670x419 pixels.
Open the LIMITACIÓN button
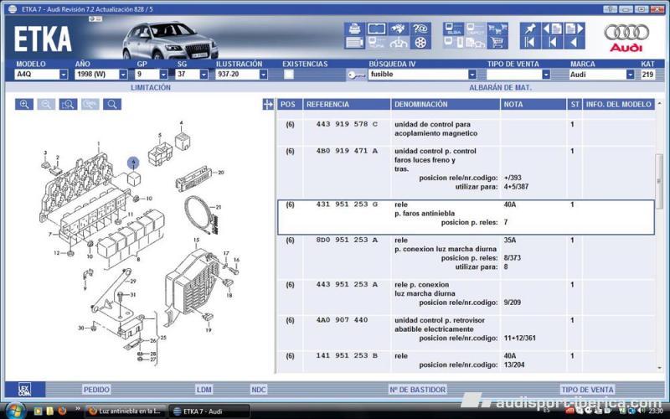[x=151, y=87]
